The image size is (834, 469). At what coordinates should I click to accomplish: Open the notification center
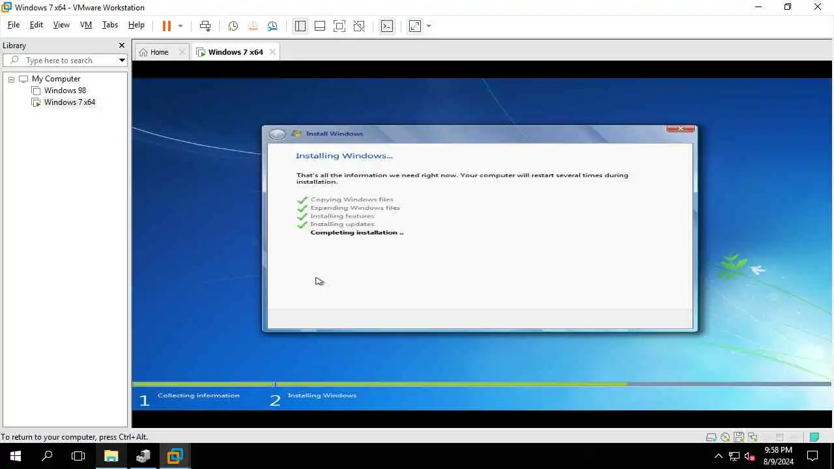tap(812, 456)
